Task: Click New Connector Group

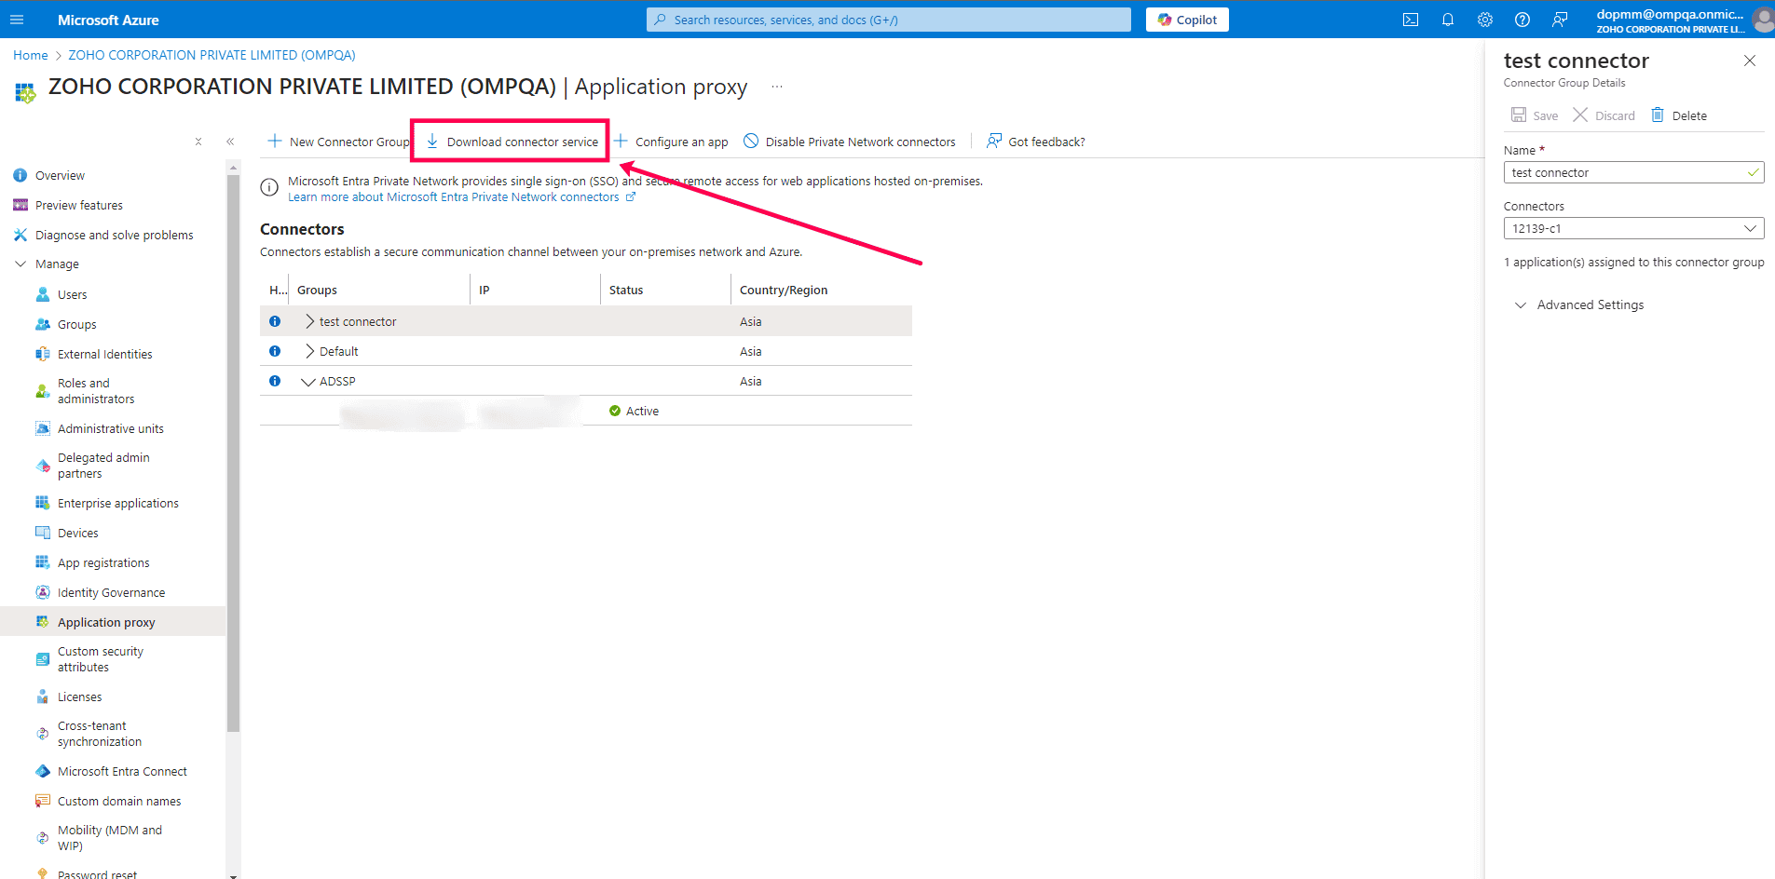Action: pos(339,142)
